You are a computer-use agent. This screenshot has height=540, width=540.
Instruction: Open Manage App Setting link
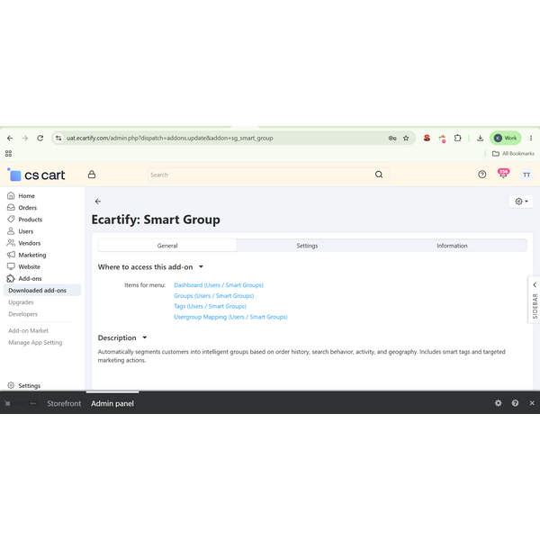click(x=35, y=342)
